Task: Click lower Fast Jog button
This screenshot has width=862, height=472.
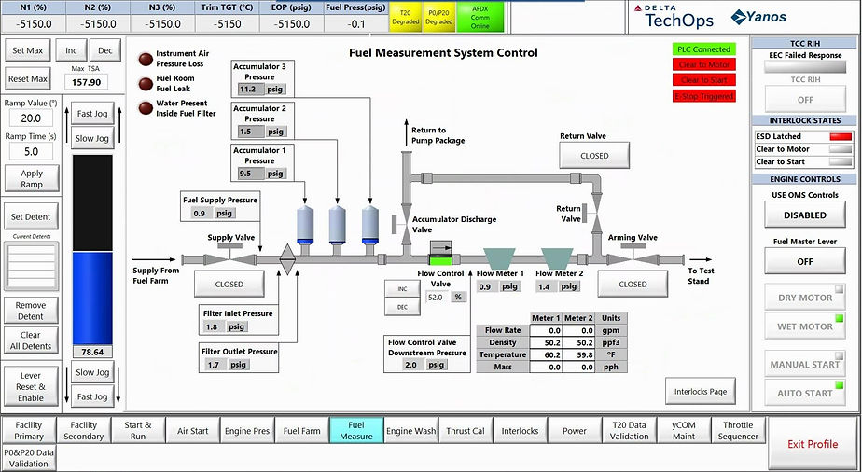Action: click(92, 396)
